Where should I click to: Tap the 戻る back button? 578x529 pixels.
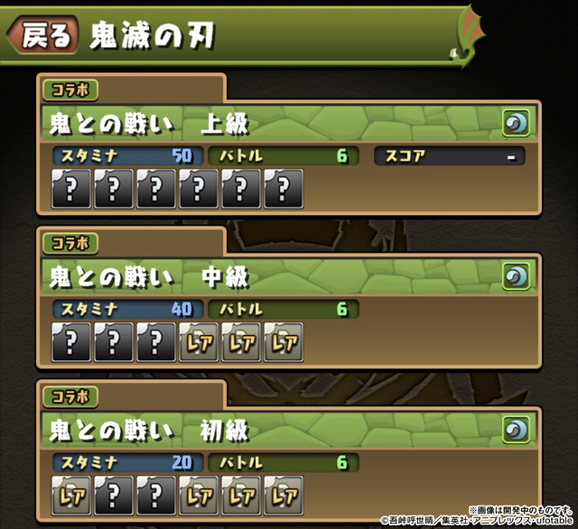click(42, 34)
